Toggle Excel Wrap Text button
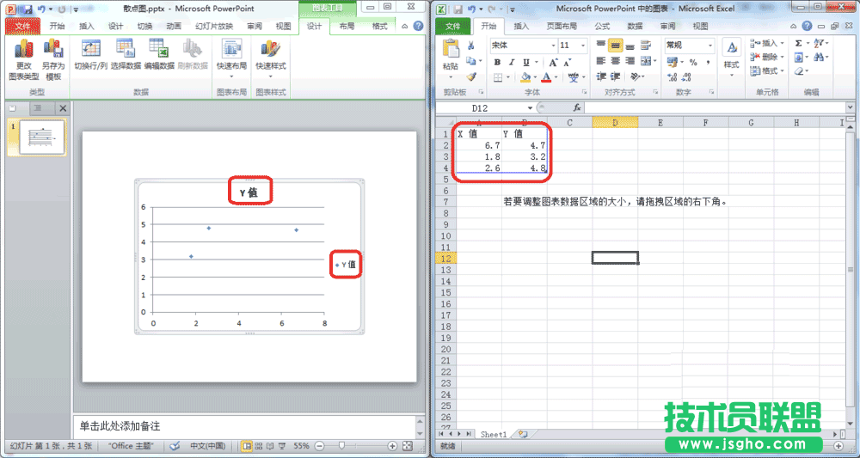Viewport: 860px width, 458px height. (x=646, y=46)
